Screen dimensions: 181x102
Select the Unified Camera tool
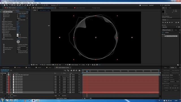tap(12, 5)
